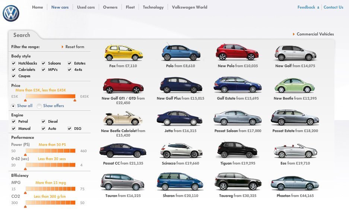Navigate to Volkswagen World

tap(190, 7)
